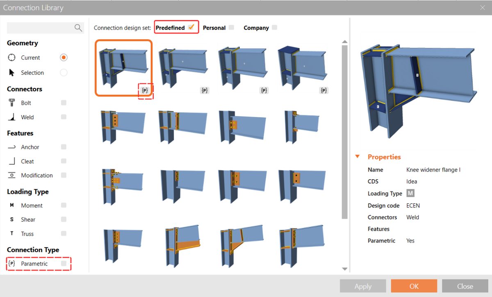Image resolution: width=492 pixels, height=297 pixels.
Task: Confirm selection with the OK button
Action: (414, 286)
